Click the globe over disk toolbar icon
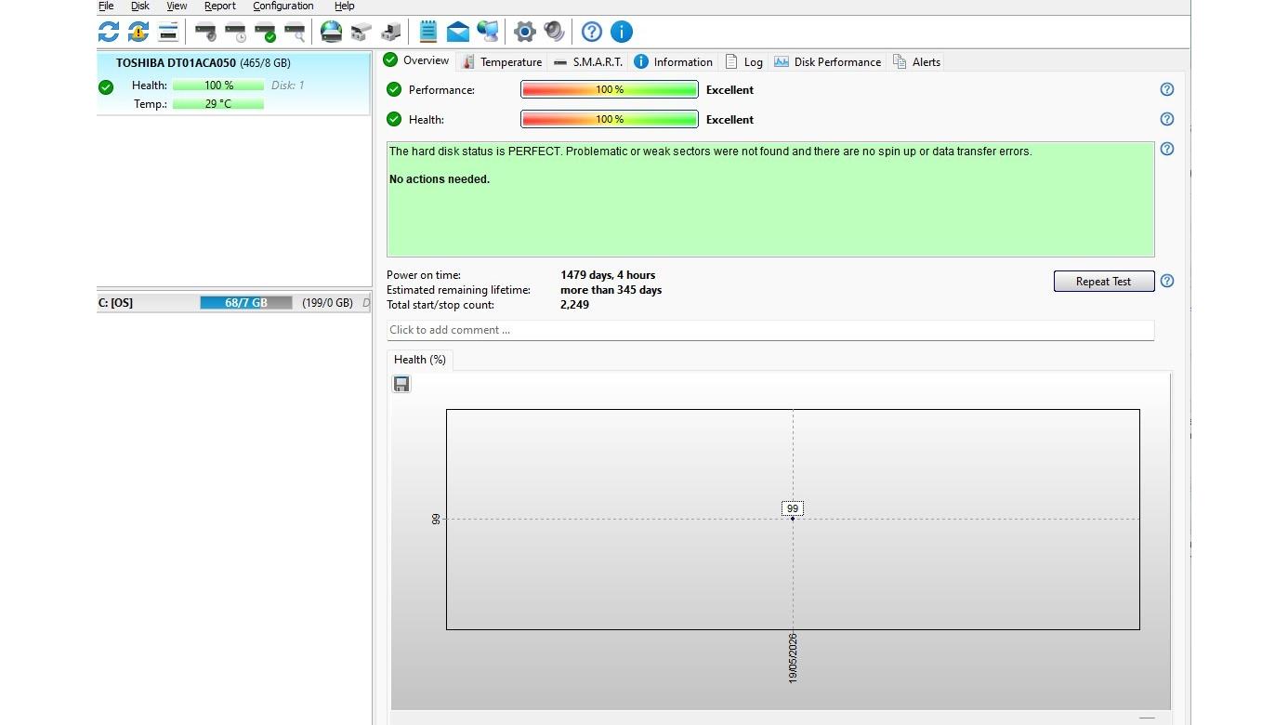 coord(332,32)
